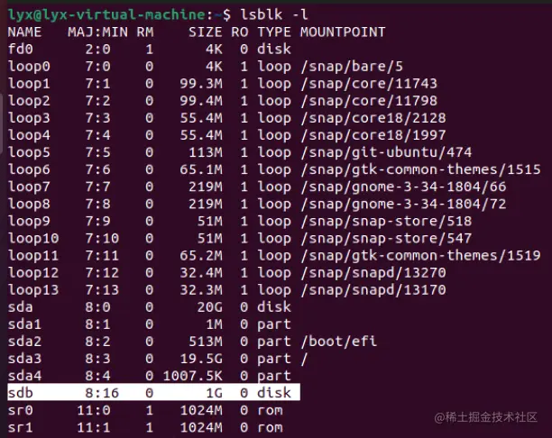Click the /snap/bare/5 mountpoint
552x438 pixels.
point(352,66)
